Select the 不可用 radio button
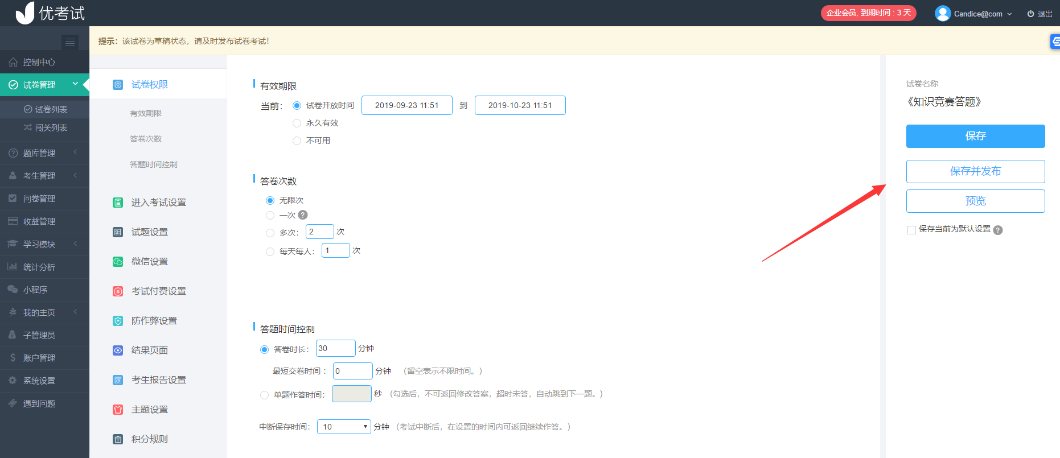1060x458 pixels. [297, 141]
